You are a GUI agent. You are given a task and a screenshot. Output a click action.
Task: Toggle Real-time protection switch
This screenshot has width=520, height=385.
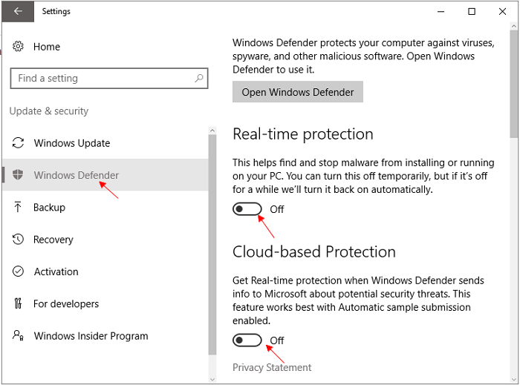247,209
